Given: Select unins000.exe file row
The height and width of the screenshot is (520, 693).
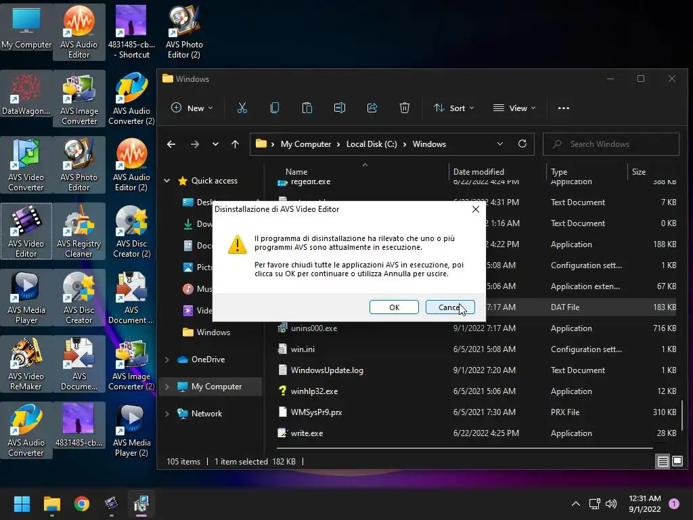Looking at the screenshot, I should (477, 328).
